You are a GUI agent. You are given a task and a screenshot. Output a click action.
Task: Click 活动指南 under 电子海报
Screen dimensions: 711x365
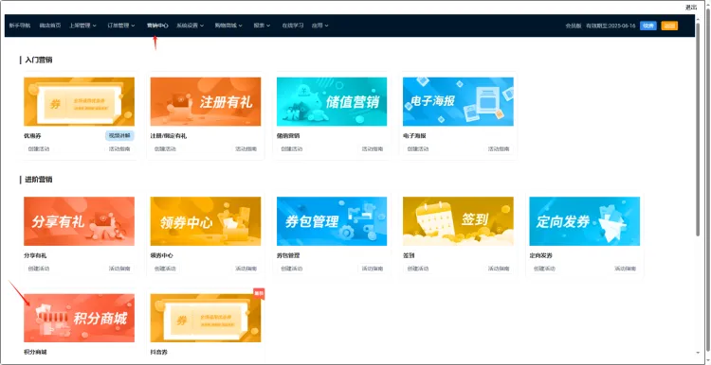pyautogui.click(x=499, y=148)
